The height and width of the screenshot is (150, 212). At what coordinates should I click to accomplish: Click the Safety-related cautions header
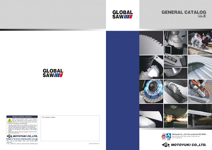tap(22, 117)
